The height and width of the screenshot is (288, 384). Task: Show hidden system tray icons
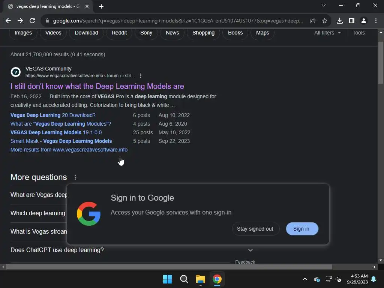click(305, 279)
